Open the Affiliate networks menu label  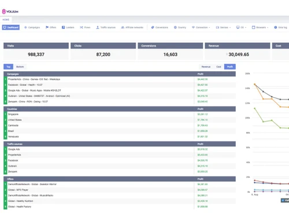click(134, 27)
